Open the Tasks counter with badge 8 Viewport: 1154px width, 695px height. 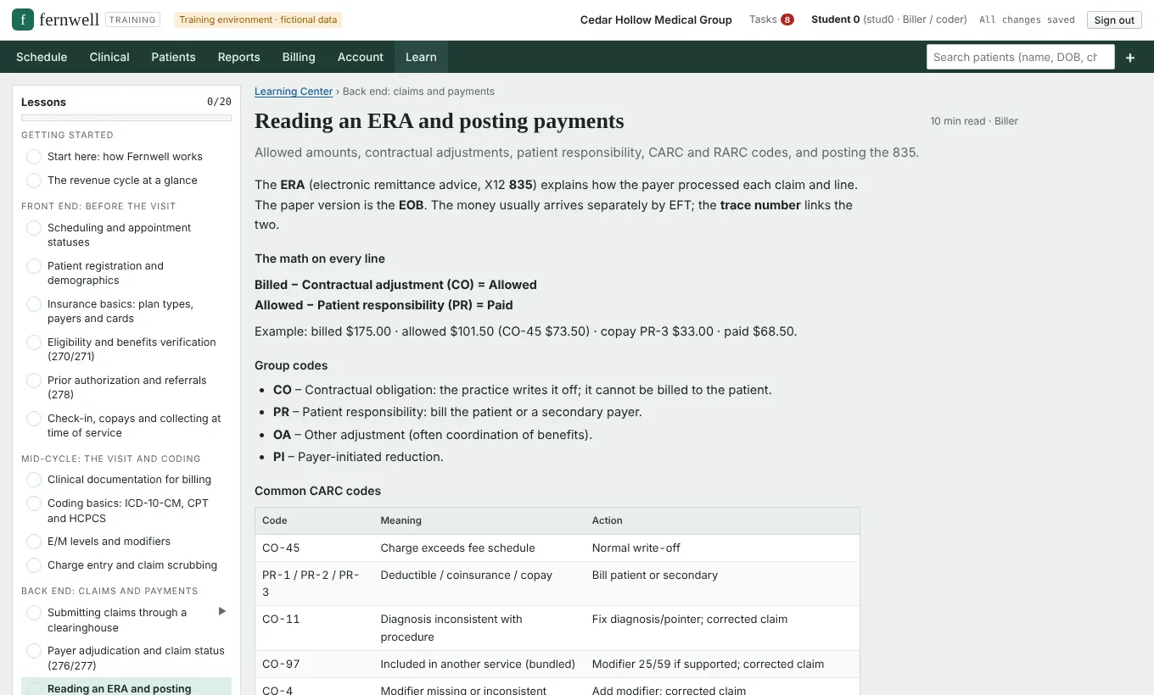771,19
